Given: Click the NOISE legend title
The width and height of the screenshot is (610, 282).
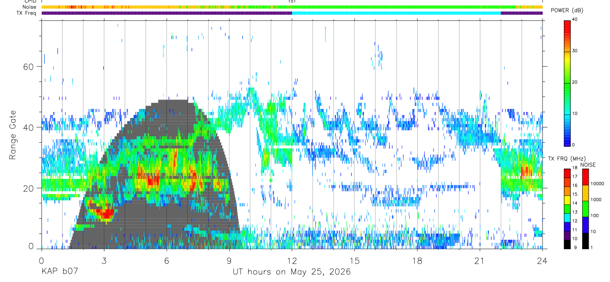Looking at the screenshot, I should point(588,165).
